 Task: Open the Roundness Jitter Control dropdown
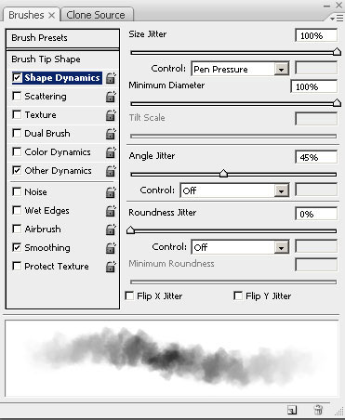(240, 247)
